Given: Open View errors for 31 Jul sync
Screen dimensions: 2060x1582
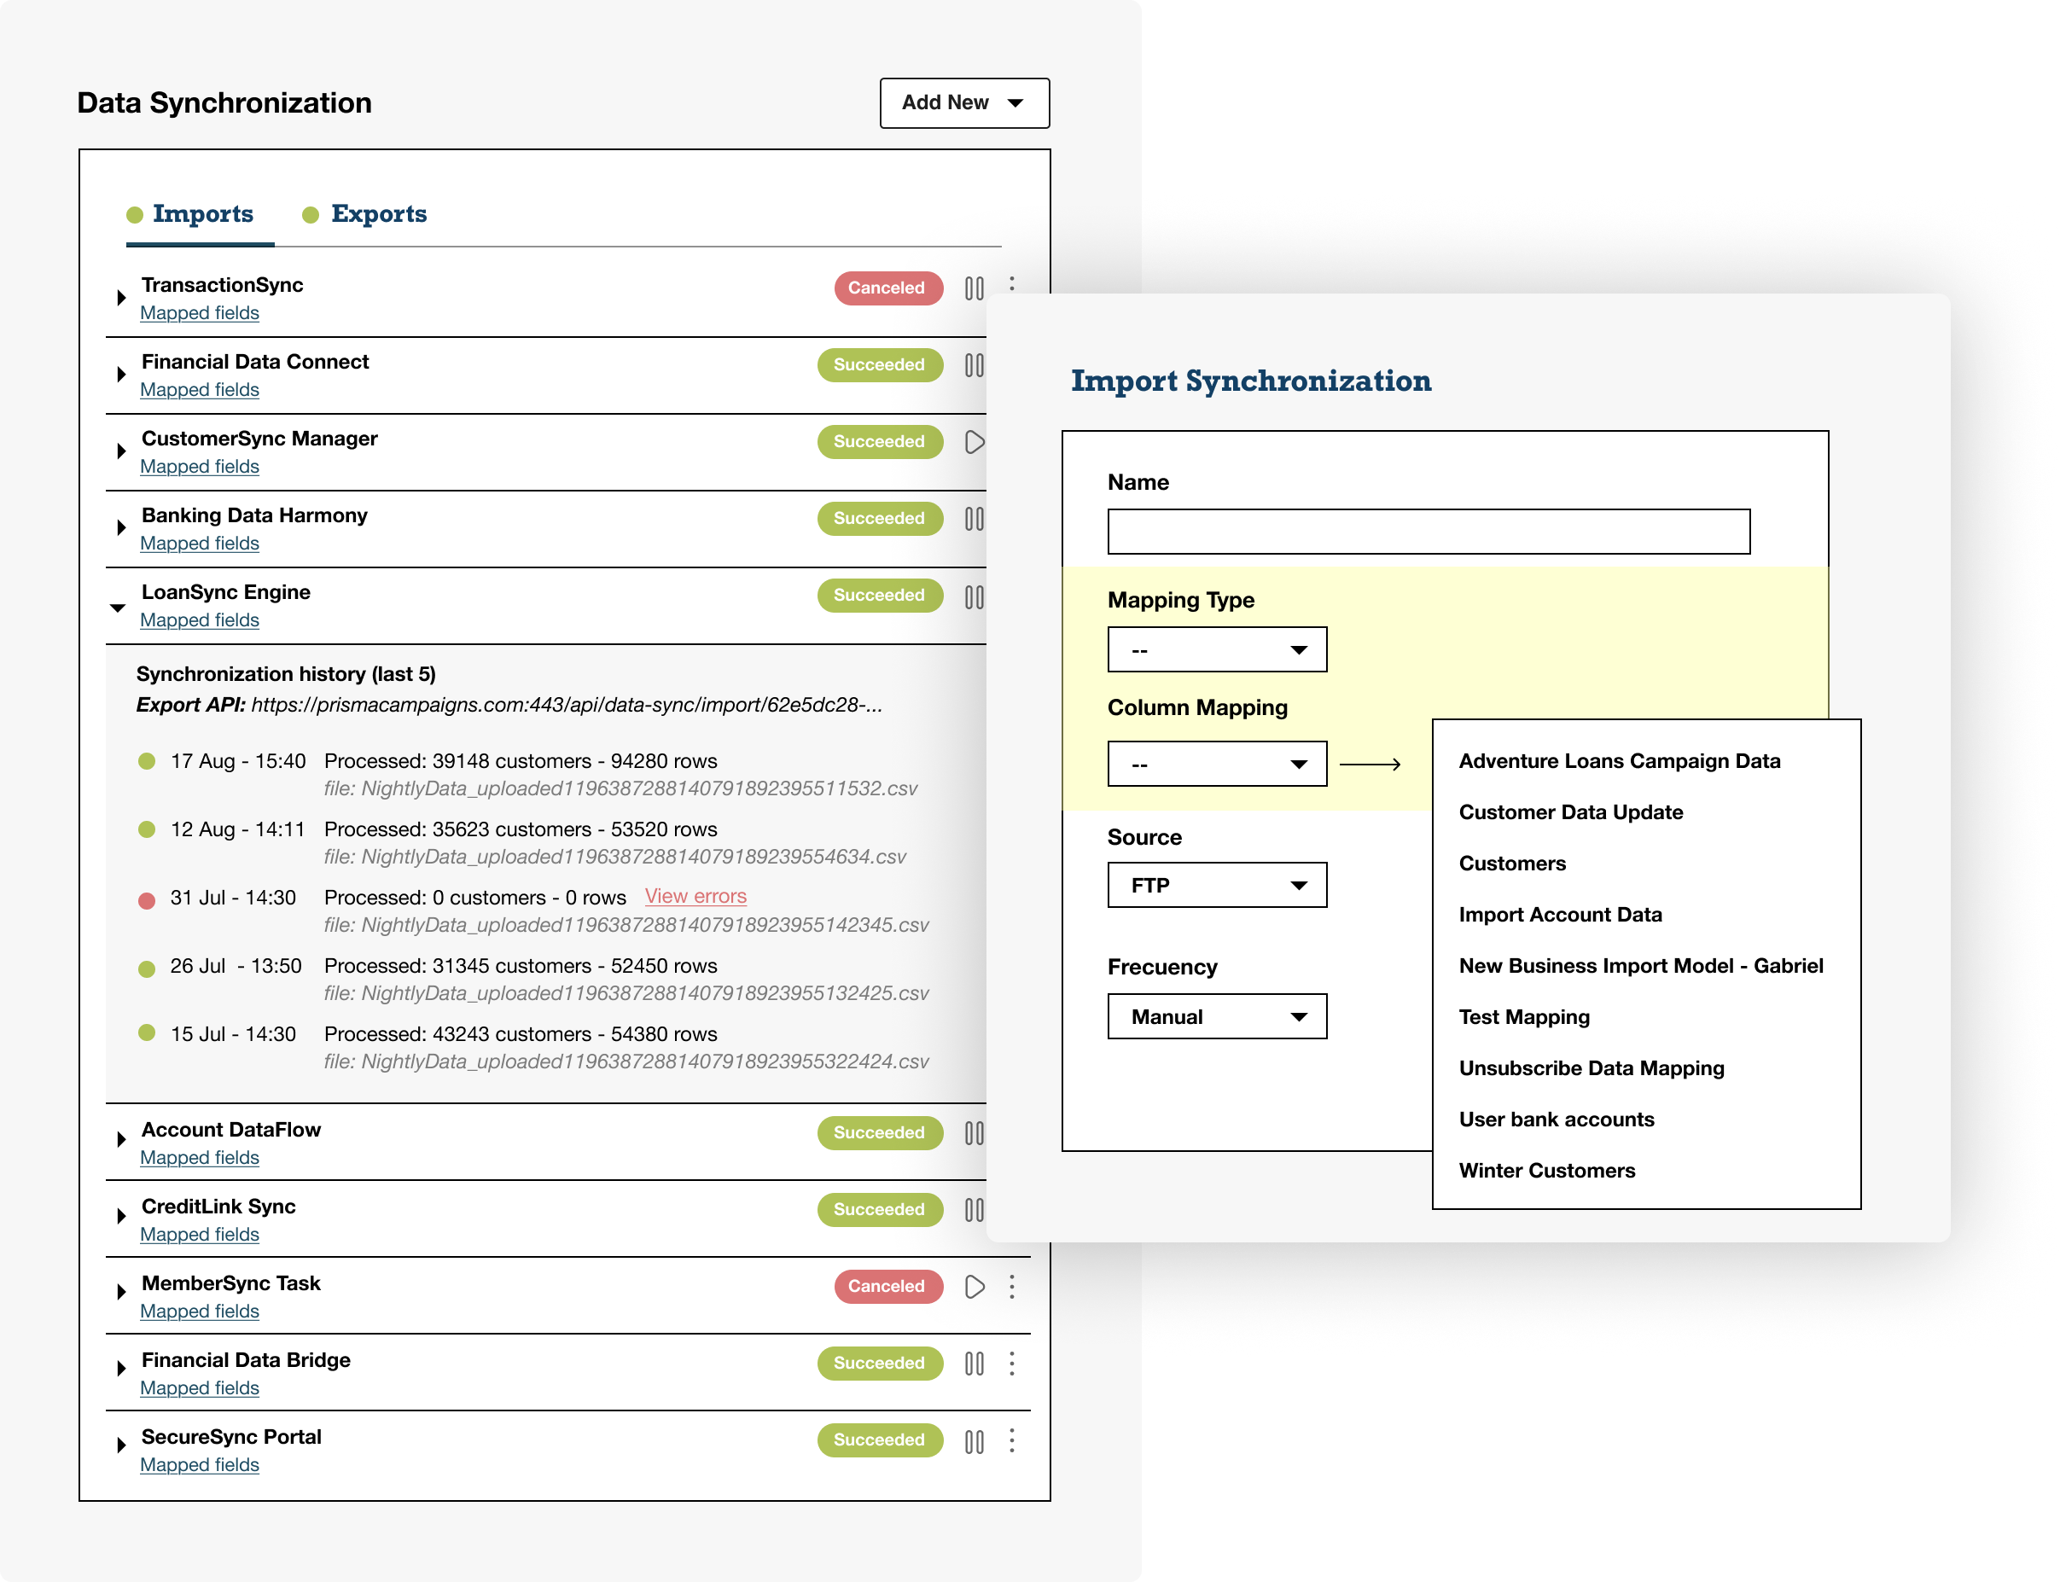Looking at the screenshot, I should point(695,897).
